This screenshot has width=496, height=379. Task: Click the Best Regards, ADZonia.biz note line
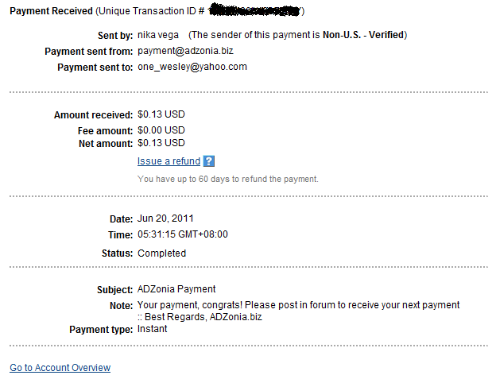tap(200, 317)
